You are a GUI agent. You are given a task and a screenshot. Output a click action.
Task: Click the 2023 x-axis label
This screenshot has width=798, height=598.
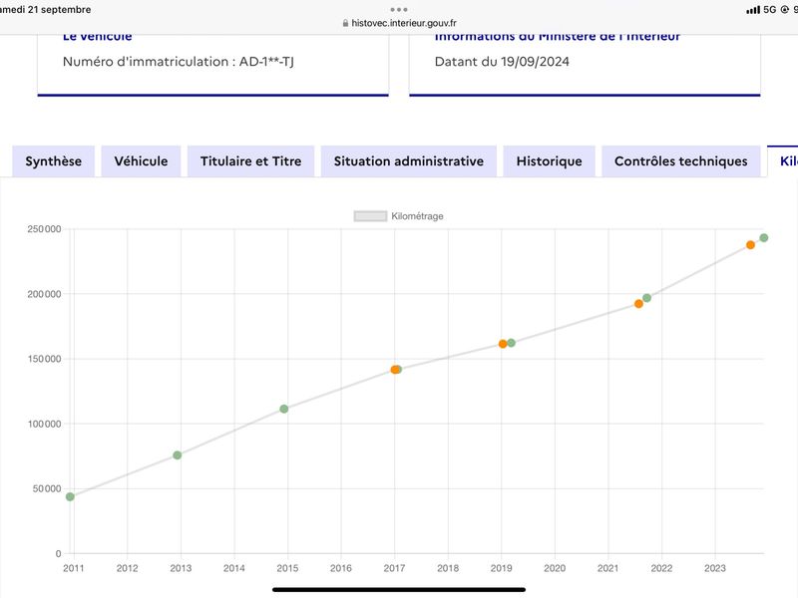(715, 568)
